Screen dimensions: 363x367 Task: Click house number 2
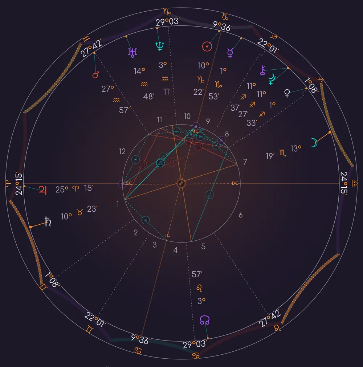pos(136,233)
